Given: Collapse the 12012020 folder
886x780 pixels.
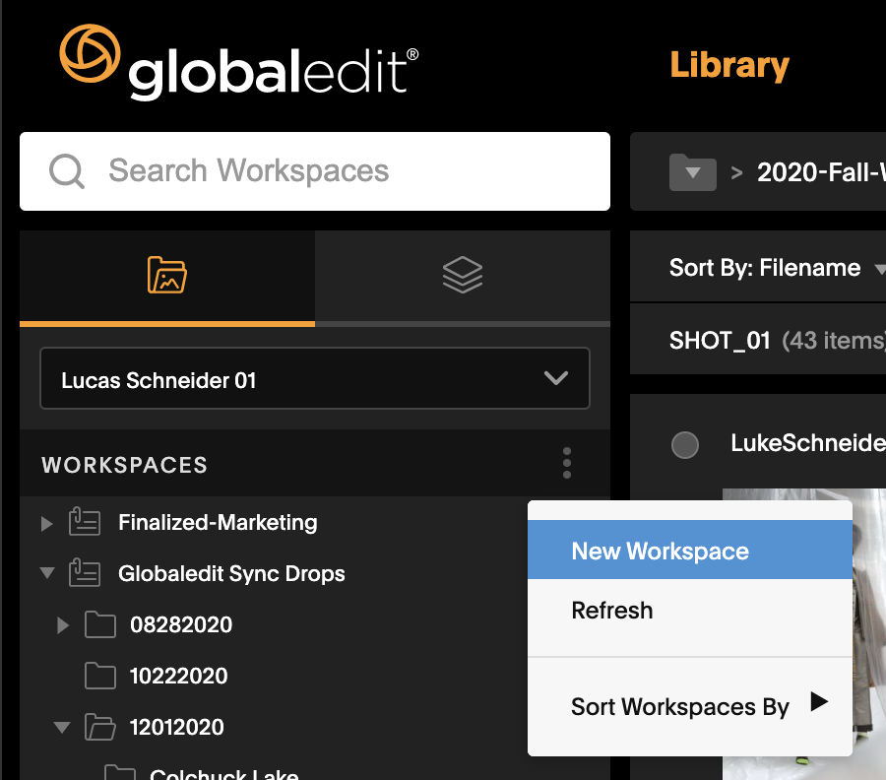Looking at the screenshot, I should [x=62, y=726].
